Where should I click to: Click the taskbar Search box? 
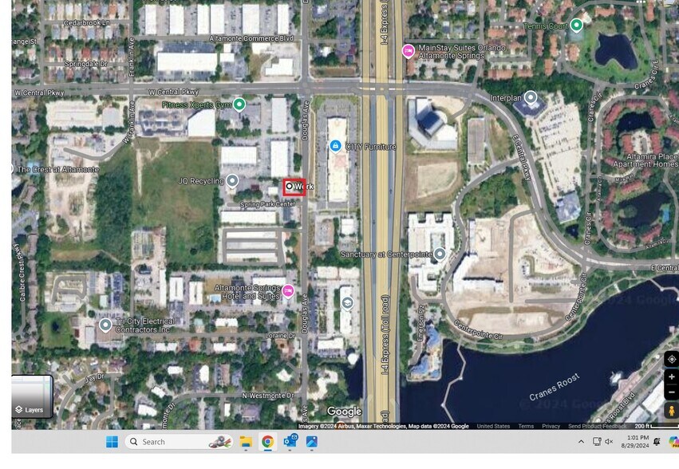point(179,442)
